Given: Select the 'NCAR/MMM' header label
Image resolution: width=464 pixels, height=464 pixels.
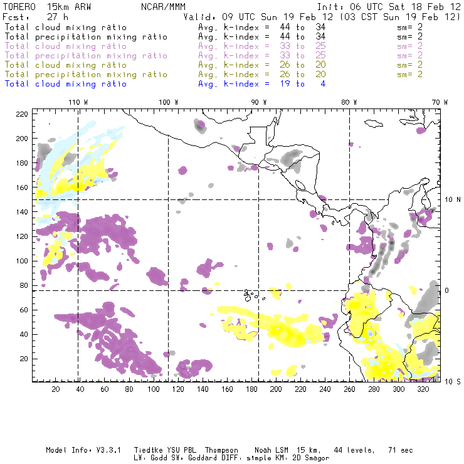Looking at the screenshot, I should (x=164, y=7).
